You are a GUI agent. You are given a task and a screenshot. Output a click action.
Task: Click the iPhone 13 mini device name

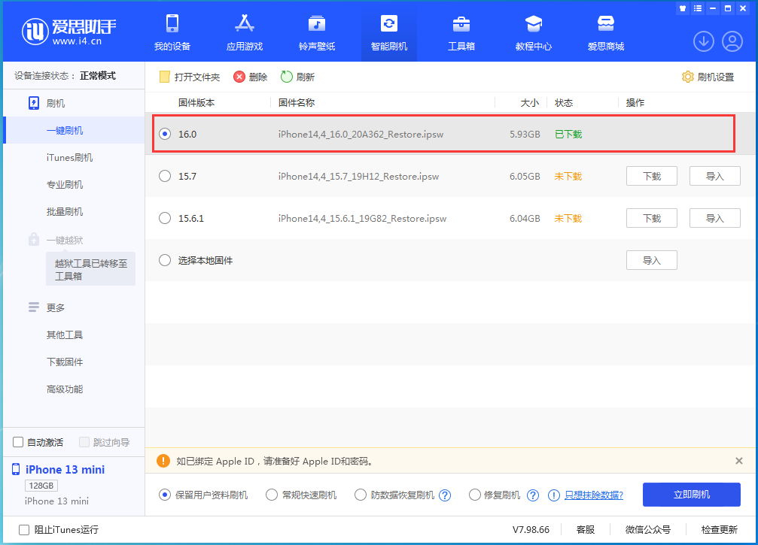tap(65, 470)
